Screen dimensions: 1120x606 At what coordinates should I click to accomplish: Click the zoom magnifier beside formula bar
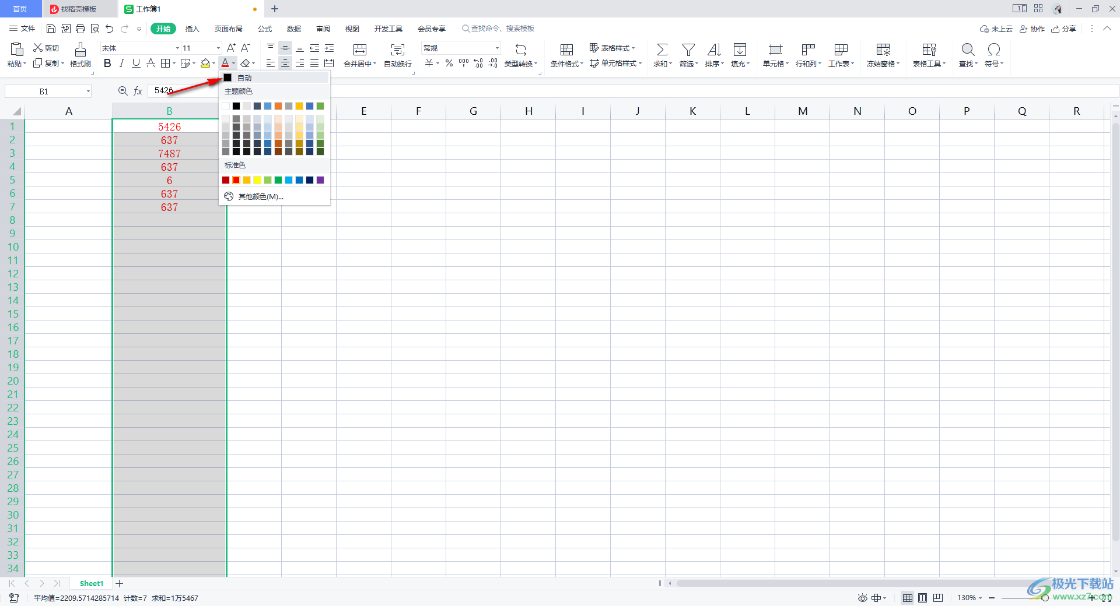(x=123, y=91)
